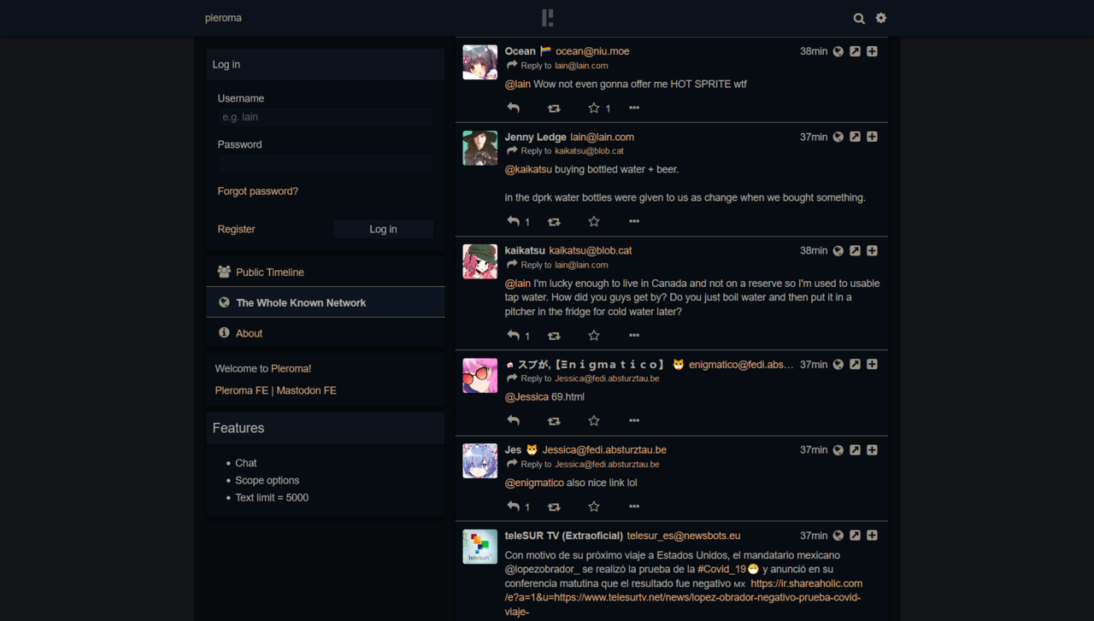Focus the Username input field

pos(325,117)
